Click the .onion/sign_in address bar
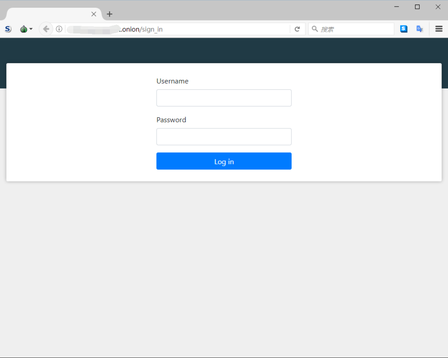 click(x=177, y=29)
